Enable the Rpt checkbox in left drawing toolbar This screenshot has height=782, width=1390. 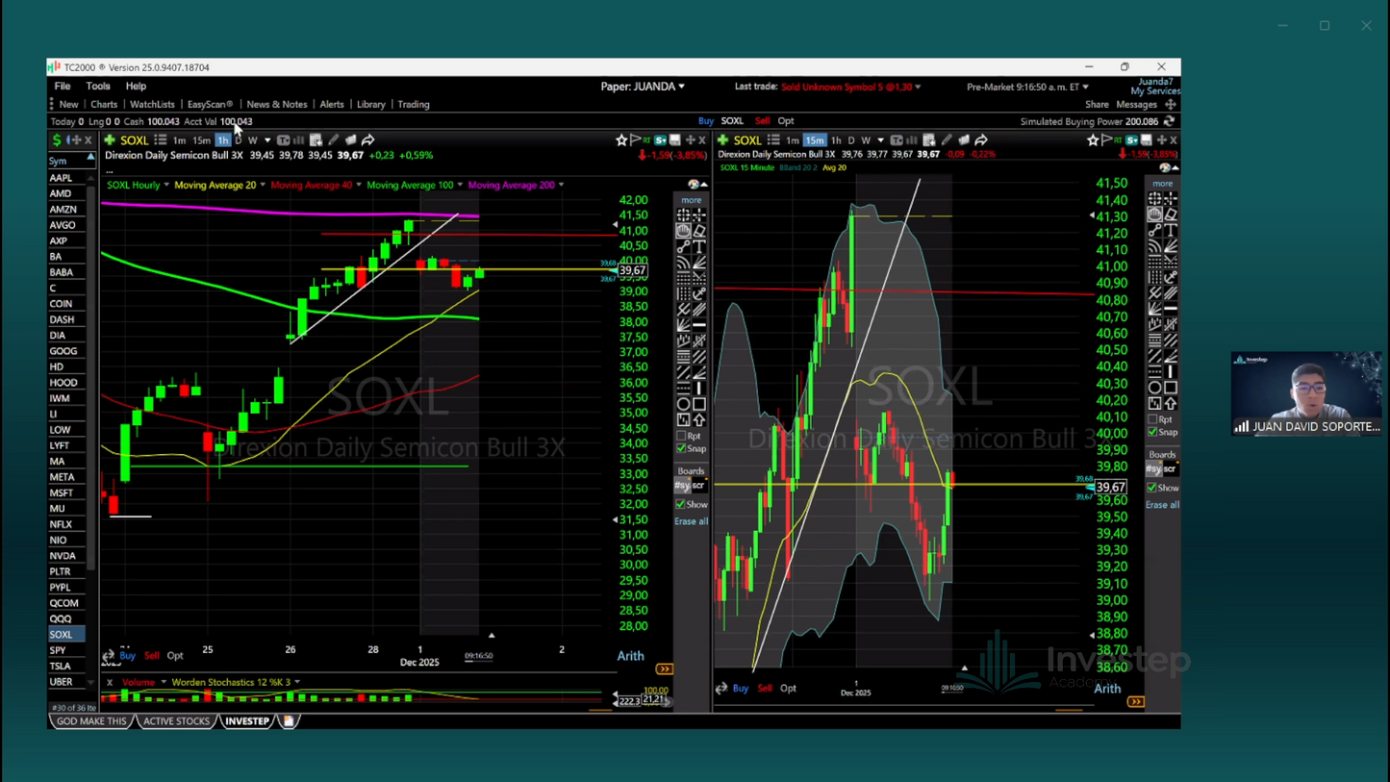(681, 436)
